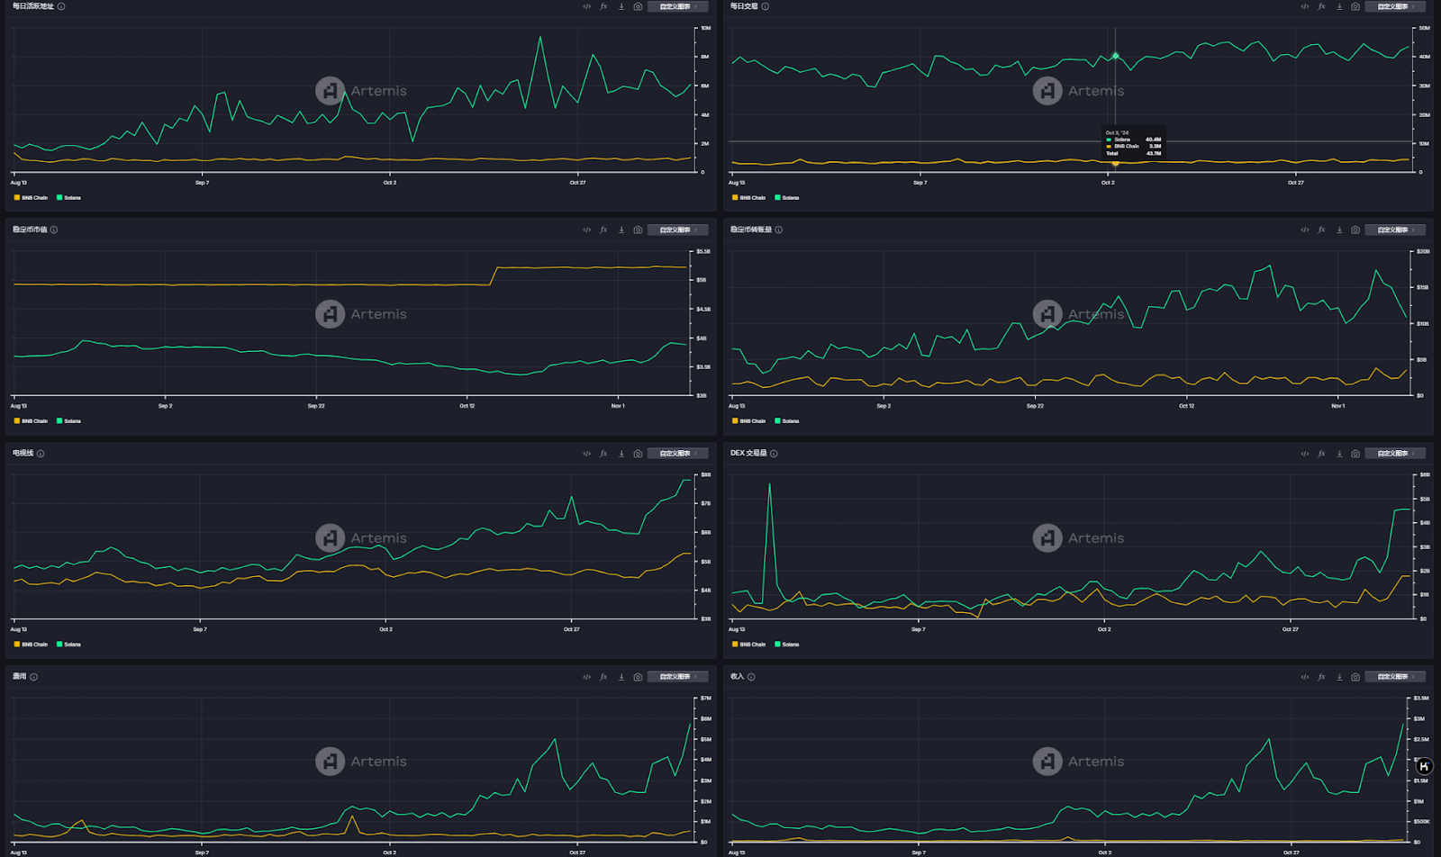
Task: Download the 每日活跃地址 chart data
Action: point(621,6)
